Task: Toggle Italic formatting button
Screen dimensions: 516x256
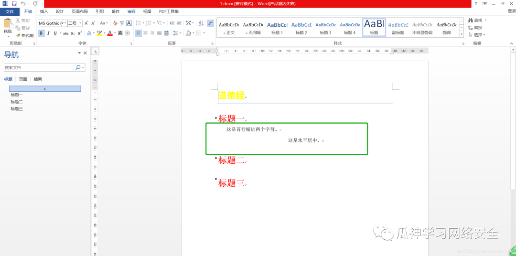Action: click(x=48, y=33)
